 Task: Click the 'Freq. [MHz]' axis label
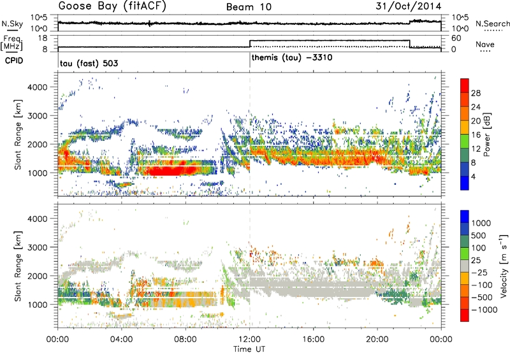(x=12, y=43)
